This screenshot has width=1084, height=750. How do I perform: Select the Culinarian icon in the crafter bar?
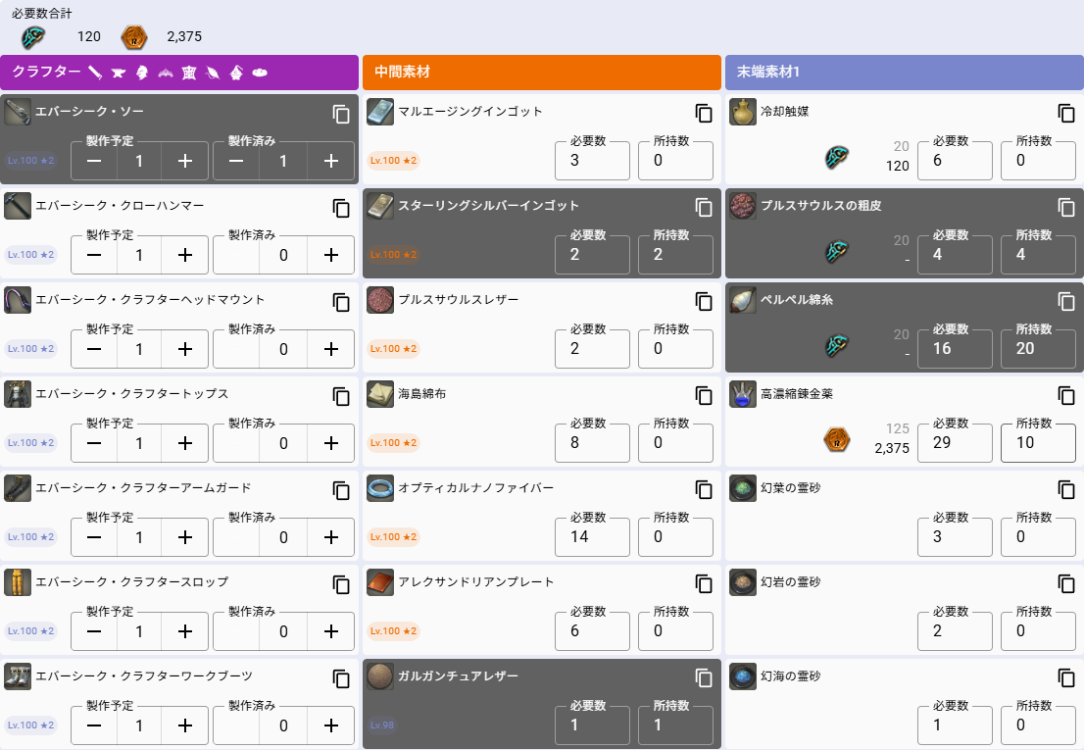click(260, 73)
